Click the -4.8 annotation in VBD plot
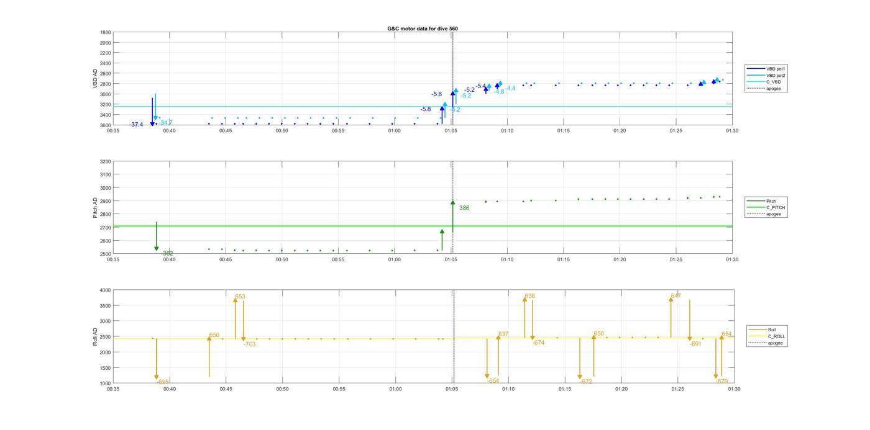This screenshot has height=430, width=870. [x=499, y=92]
